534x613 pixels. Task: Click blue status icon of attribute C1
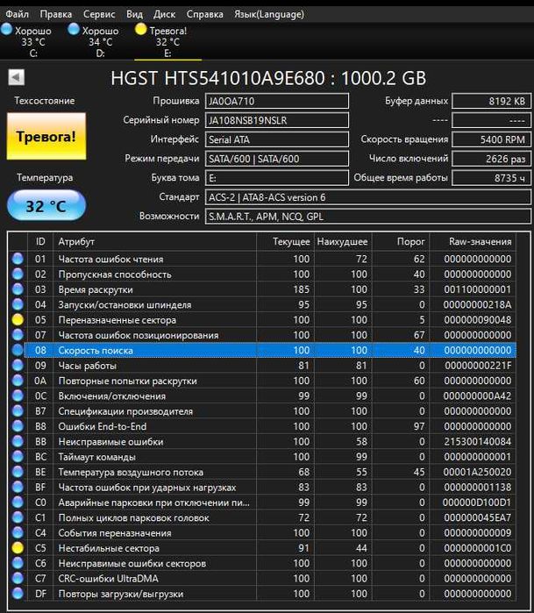[x=18, y=517]
